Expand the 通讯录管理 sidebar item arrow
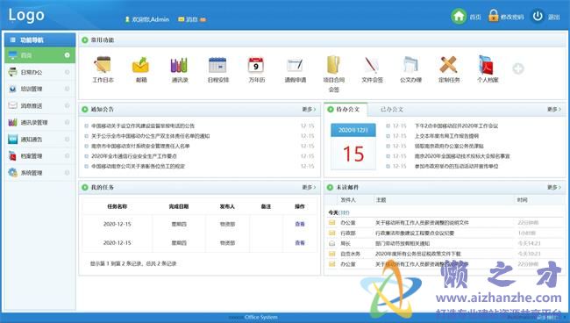 tap(68, 123)
